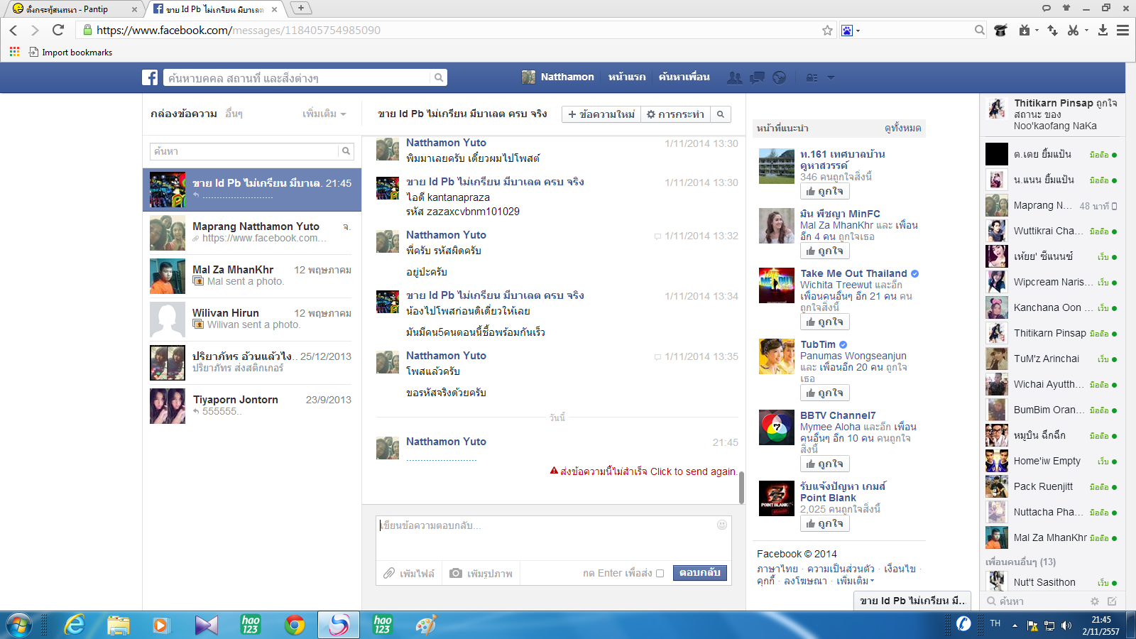Like the BBTV Channel7 page
Screen dimensions: 1136x639
[825, 464]
